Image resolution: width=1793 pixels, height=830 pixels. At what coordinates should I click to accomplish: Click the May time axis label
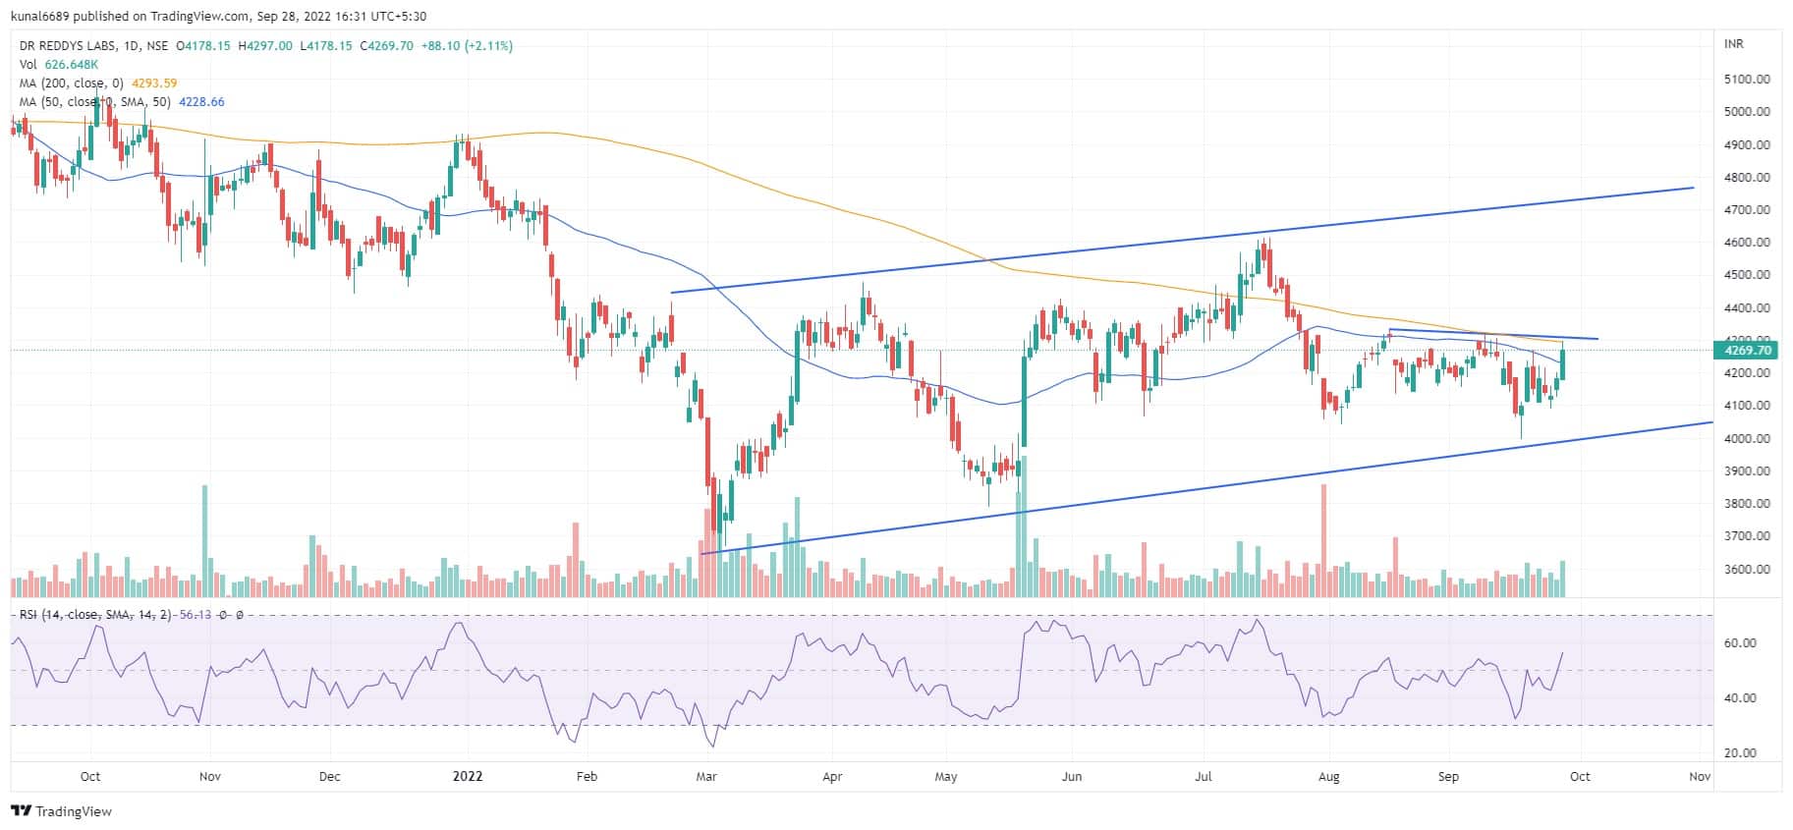pyautogui.click(x=946, y=777)
